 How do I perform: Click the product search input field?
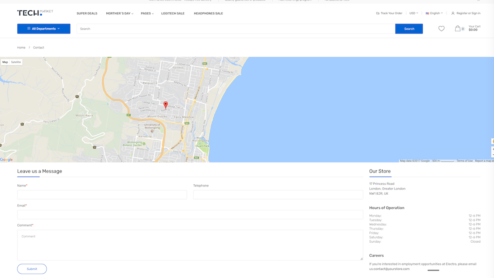[x=236, y=29]
